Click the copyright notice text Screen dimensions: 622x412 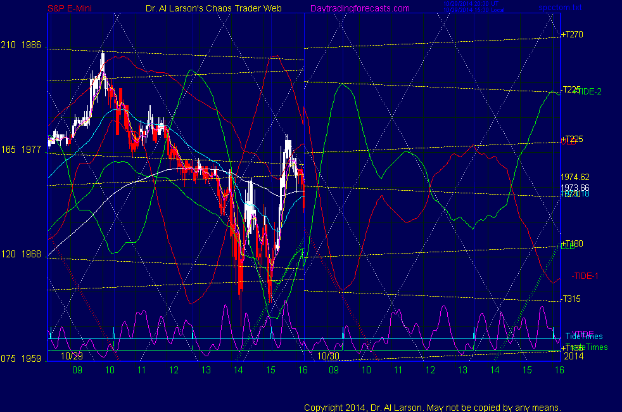(x=432, y=407)
